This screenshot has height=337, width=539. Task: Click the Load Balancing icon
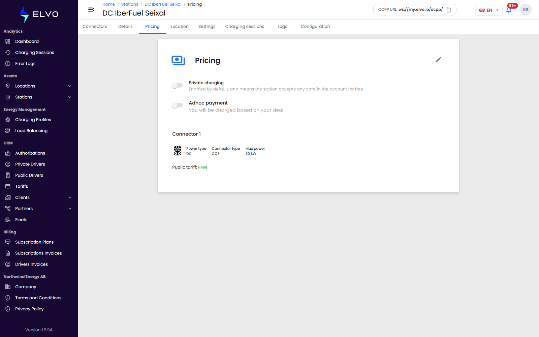[8, 131]
